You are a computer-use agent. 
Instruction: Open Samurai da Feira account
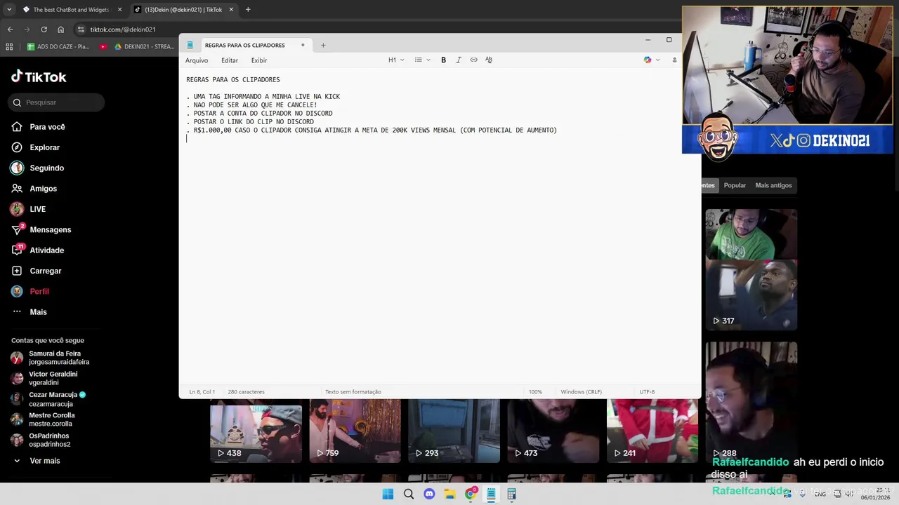point(51,358)
